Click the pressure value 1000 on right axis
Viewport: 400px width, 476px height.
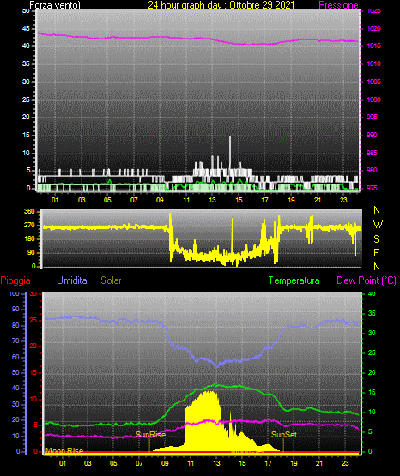[373, 99]
